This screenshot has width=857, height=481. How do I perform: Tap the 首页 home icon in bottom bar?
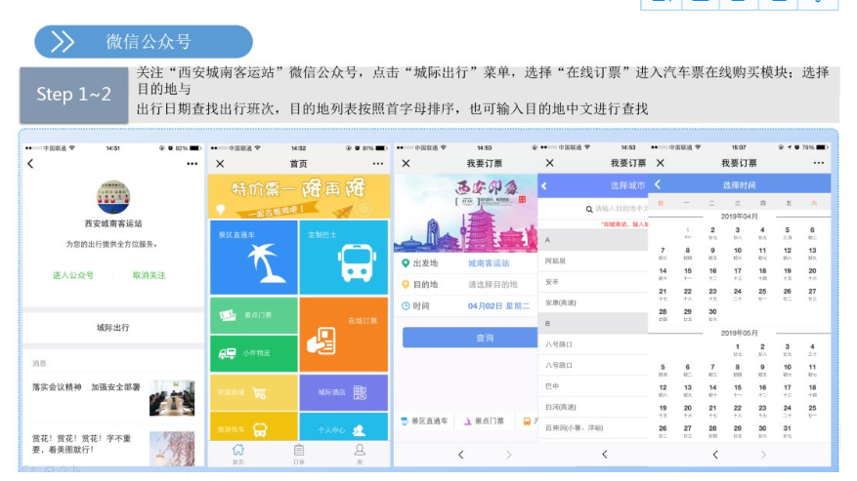click(x=237, y=453)
